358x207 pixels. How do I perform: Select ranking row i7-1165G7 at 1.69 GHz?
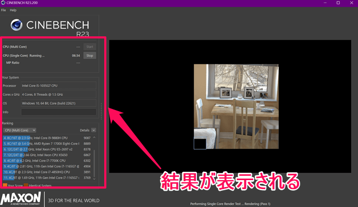coord(47,178)
